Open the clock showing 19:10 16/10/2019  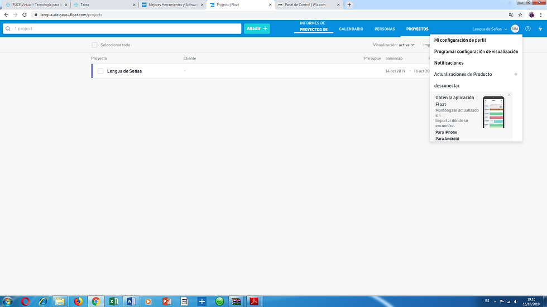pos(531,301)
